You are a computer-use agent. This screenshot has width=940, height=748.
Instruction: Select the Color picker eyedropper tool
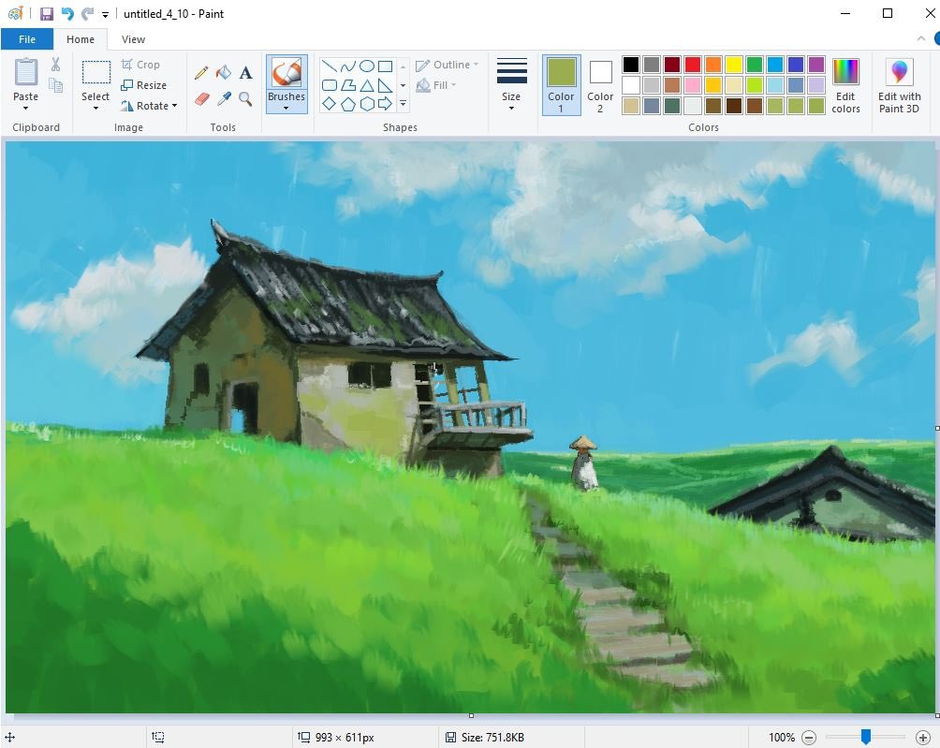(x=224, y=98)
